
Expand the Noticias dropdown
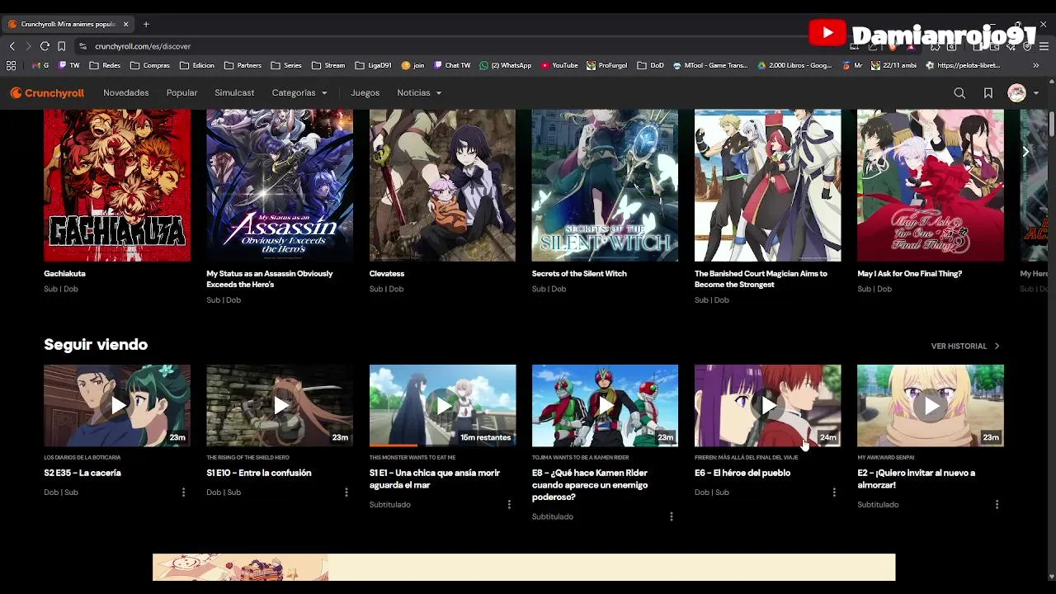[x=419, y=93]
